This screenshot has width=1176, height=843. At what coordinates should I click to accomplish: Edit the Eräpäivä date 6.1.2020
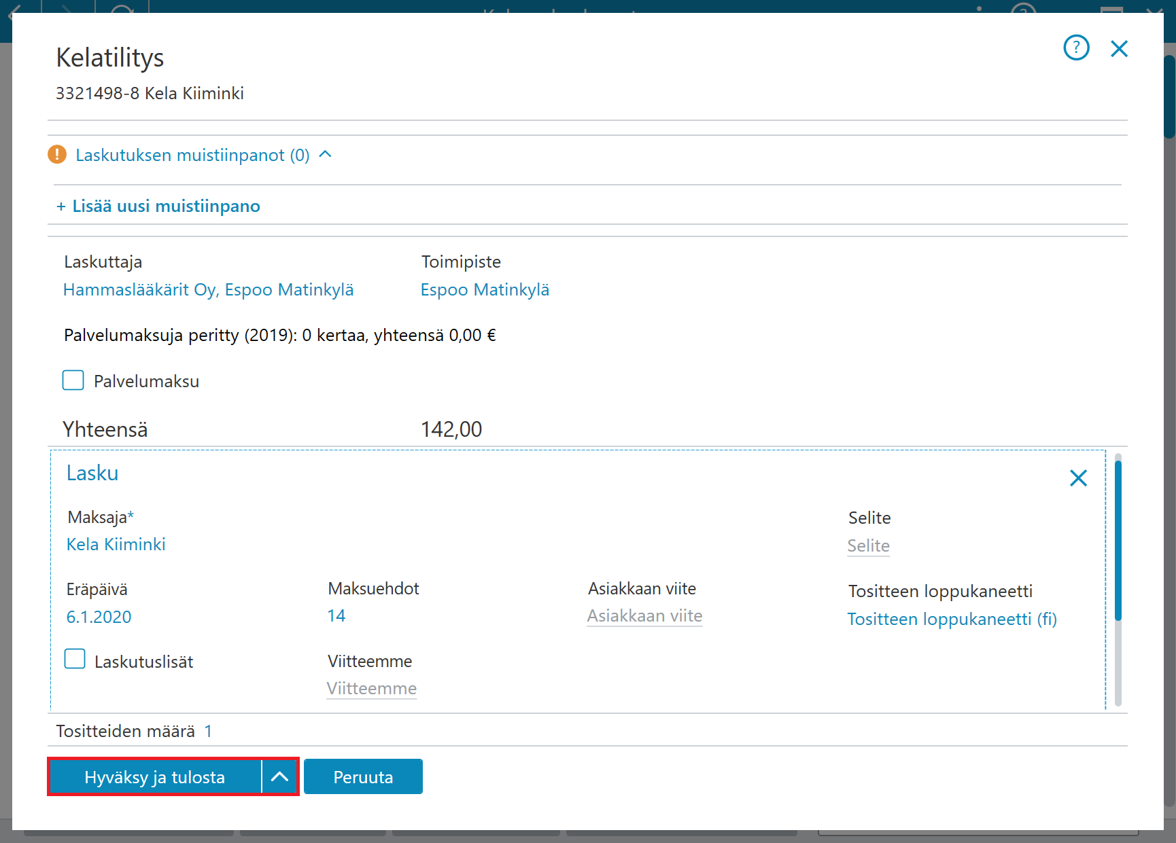click(99, 617)
